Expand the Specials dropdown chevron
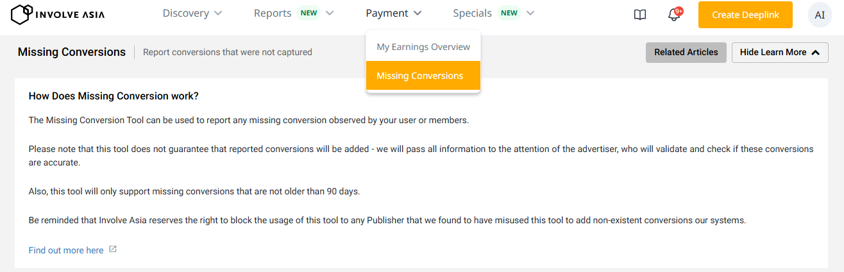This screenshot has height=272, width=844. 530,13
